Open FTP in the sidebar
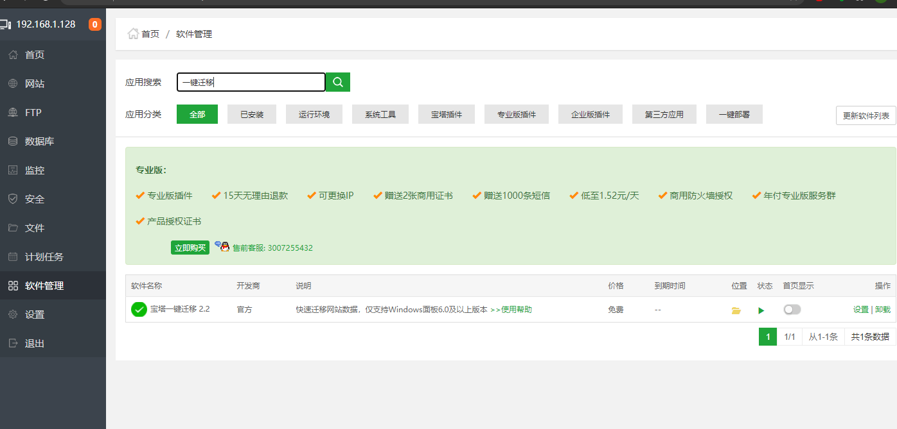897x429 pixels. 53,113
